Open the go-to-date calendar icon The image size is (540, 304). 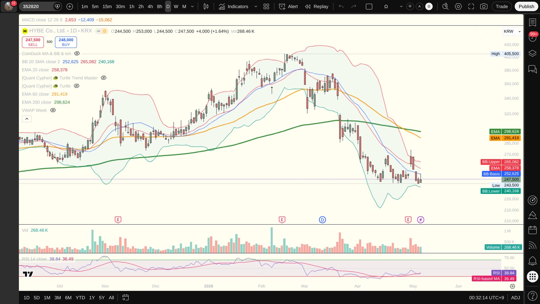point(125,298)
